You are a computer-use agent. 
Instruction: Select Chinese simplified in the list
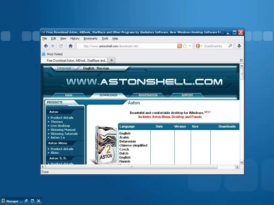(x=133, y=145)
